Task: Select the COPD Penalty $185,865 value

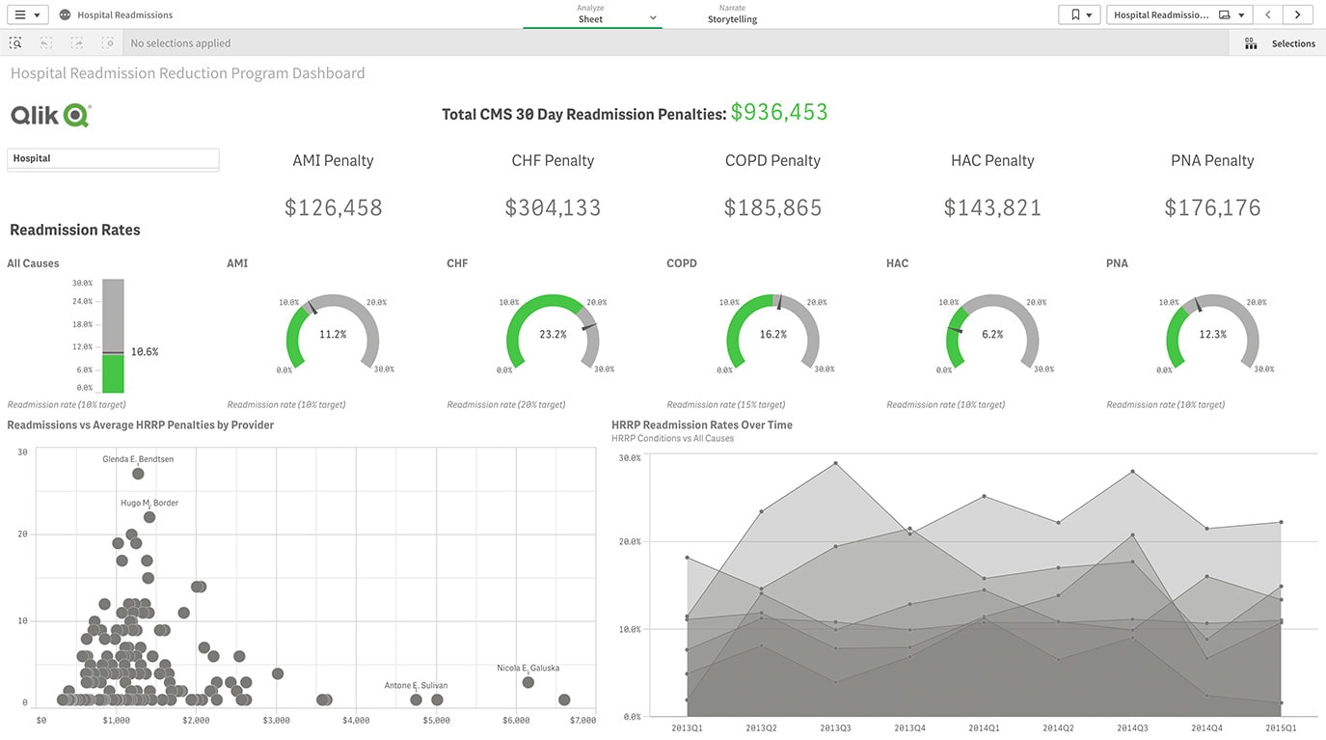Action: point(773,207)
